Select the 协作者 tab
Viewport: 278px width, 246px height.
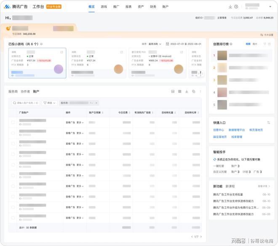click(x=25, y=91)
